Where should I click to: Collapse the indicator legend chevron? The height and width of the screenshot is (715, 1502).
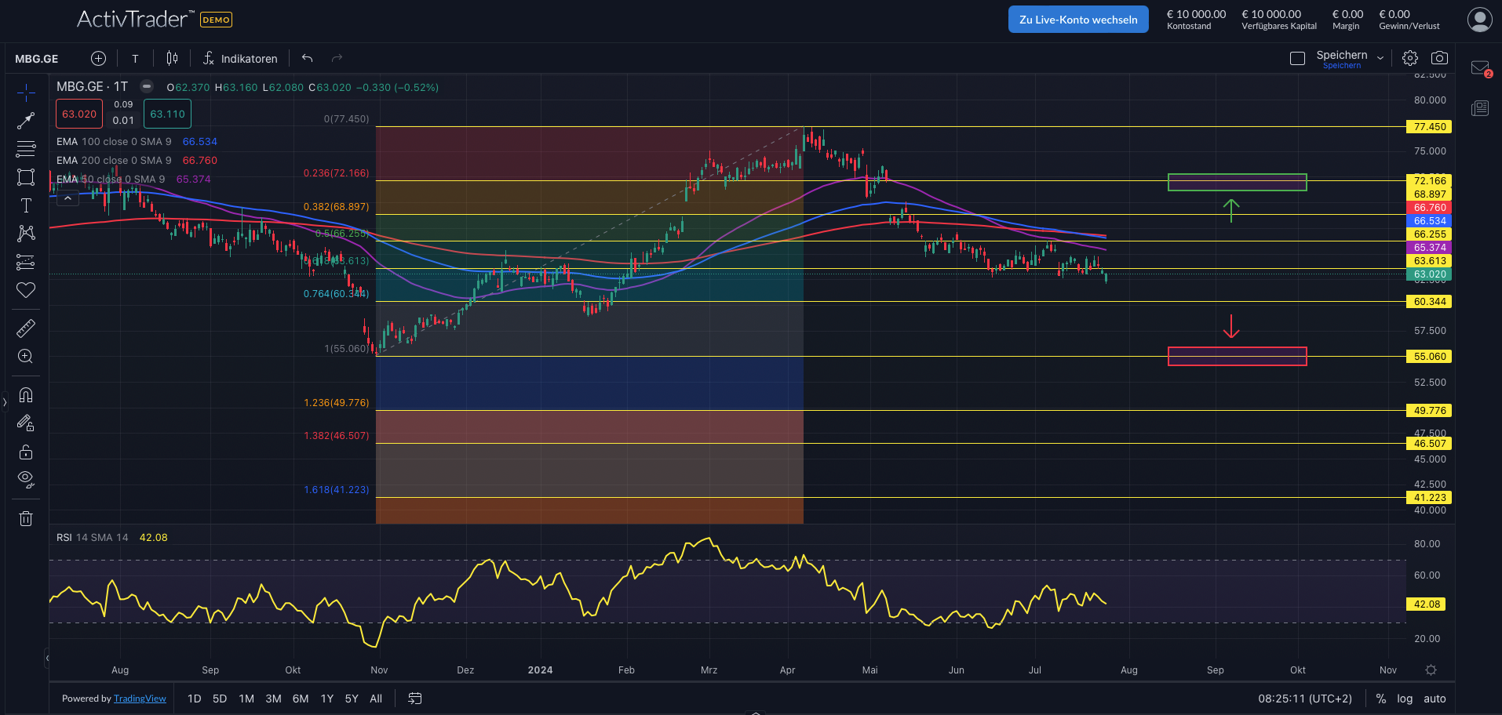pos(67,198)
